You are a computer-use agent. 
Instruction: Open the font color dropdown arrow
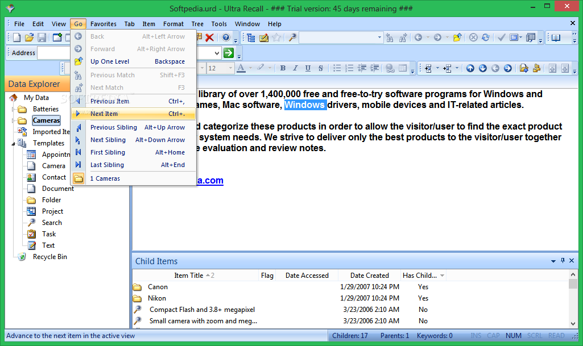[251, 68]
